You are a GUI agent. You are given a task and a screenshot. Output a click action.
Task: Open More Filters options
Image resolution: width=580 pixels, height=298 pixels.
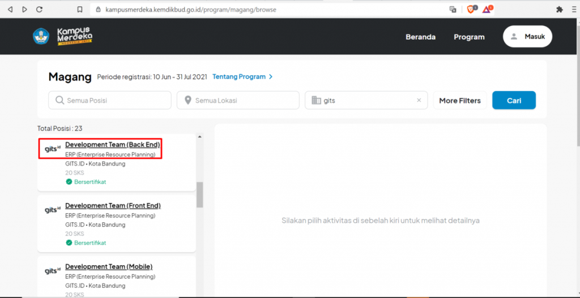pyautogui.click(x=460, y=101)
